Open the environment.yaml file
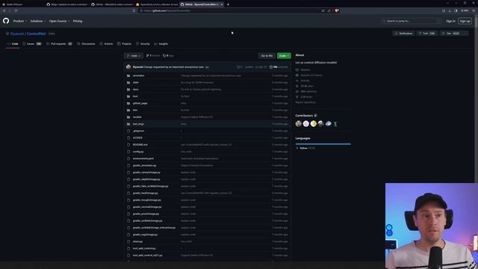 (143, 158)
